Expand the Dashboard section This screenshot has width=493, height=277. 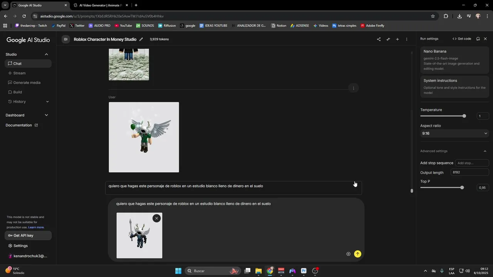[47, 115]
